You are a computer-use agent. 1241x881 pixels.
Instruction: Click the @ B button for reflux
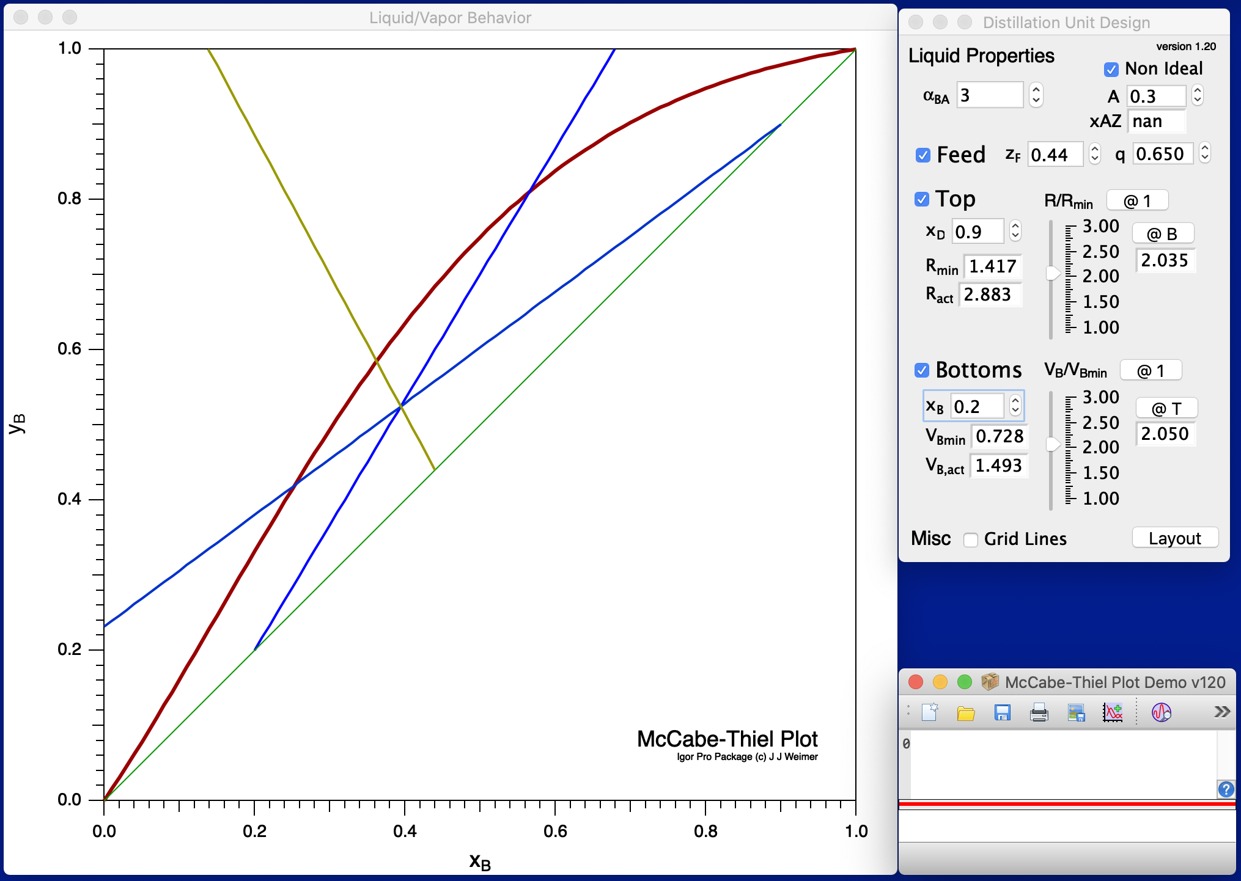[x=1163, y=233]
